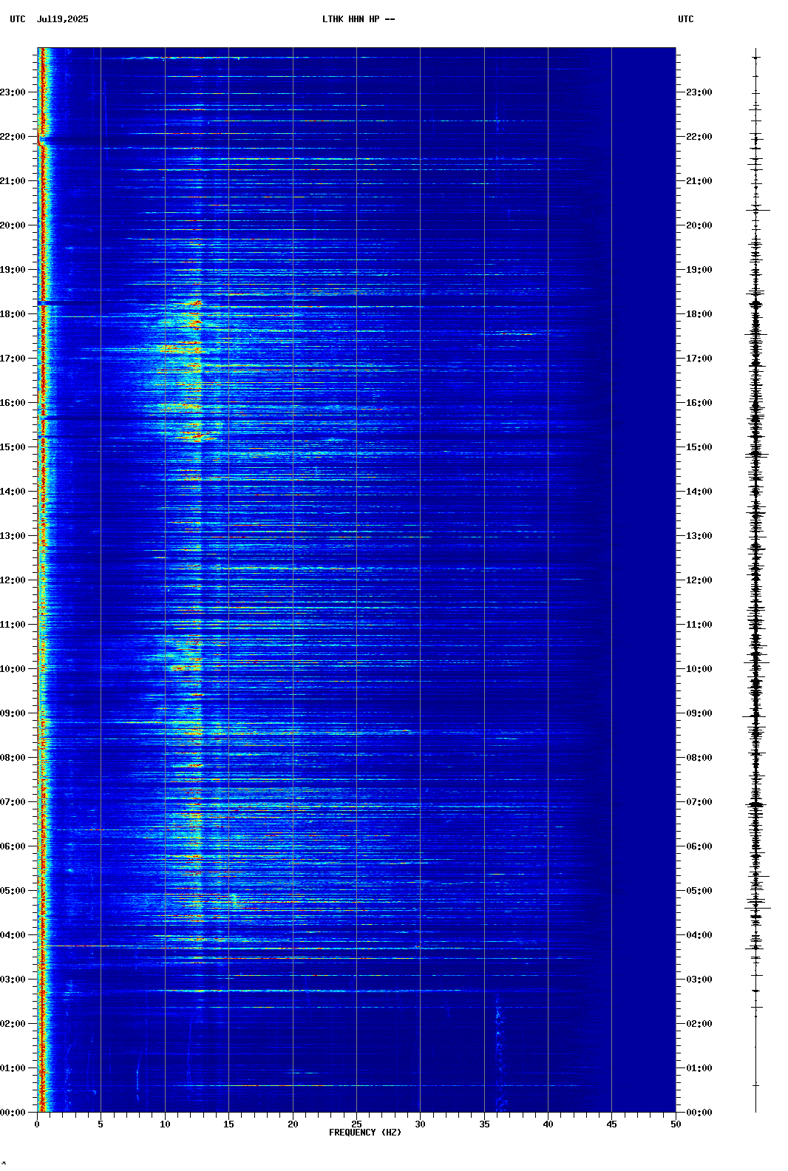Click the right-axis 17:00 time label
The image size is (788, 1171).
point(699,359)
